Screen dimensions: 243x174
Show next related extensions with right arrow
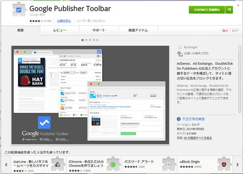(x=237, y=165)
